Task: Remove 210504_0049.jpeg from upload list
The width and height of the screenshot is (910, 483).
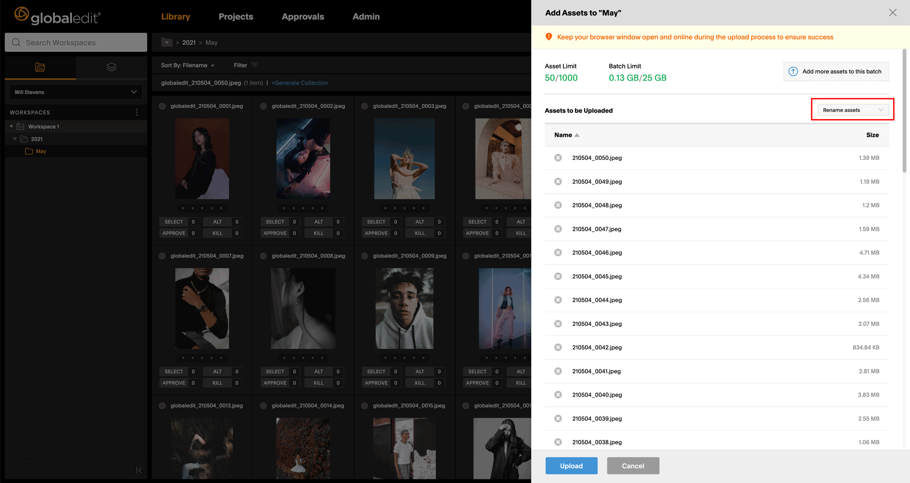Action: click(x=558, y=182)
